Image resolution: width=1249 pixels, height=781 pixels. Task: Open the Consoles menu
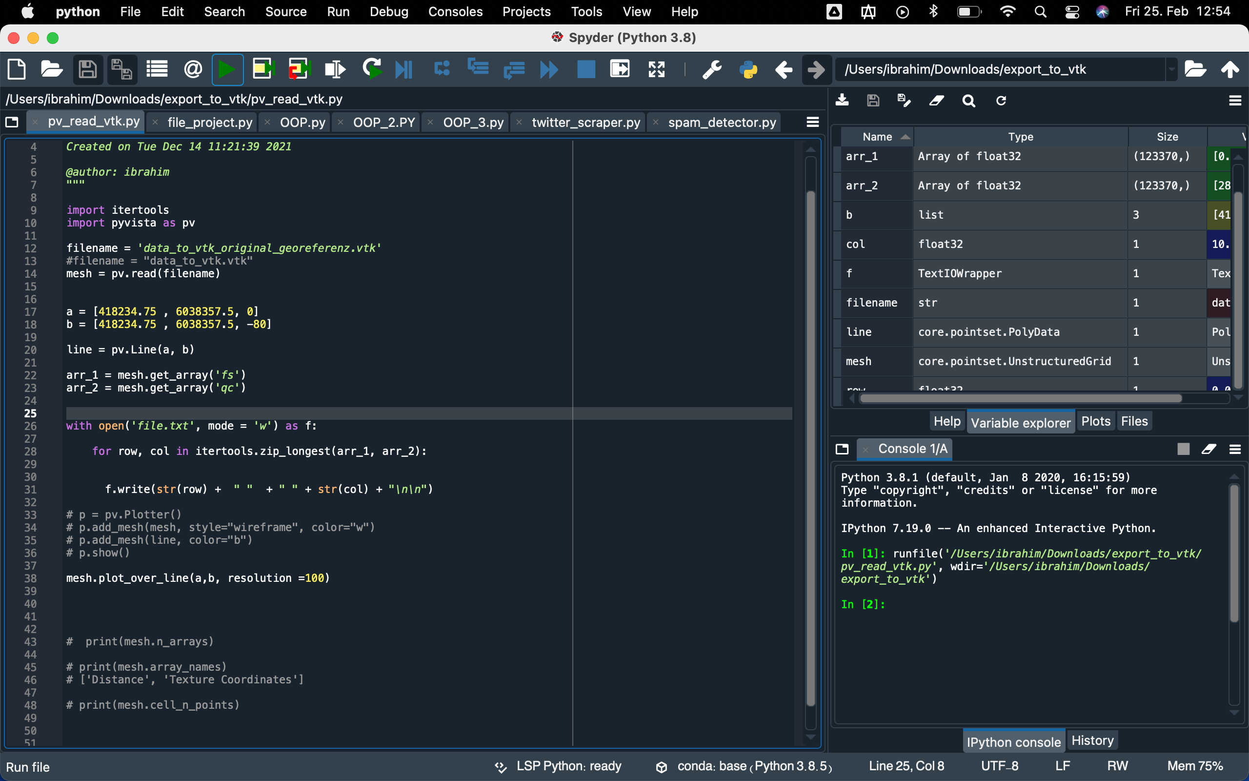coord(455,11)
